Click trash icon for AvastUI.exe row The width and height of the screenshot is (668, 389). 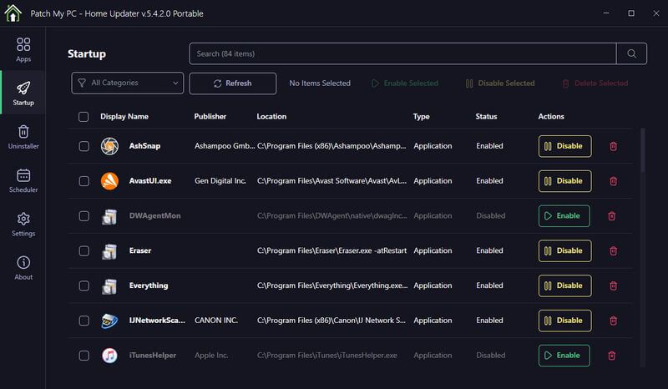613,181
